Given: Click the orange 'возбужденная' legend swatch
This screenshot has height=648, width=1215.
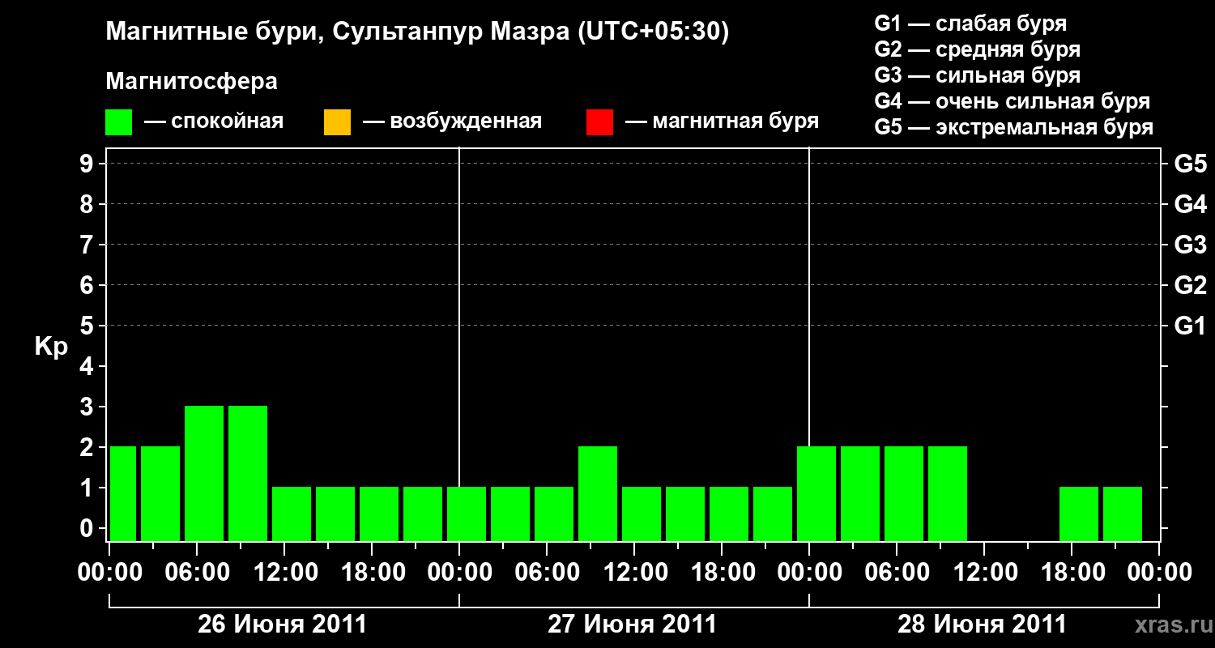Looking at the screenshot, I should (x=337, y=122).
